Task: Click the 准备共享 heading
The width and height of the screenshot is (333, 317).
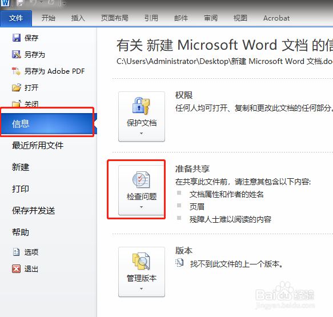Action: 192,169
